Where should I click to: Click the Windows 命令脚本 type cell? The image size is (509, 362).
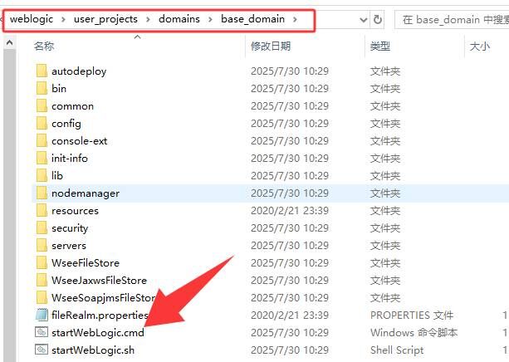tap(414, 333)
